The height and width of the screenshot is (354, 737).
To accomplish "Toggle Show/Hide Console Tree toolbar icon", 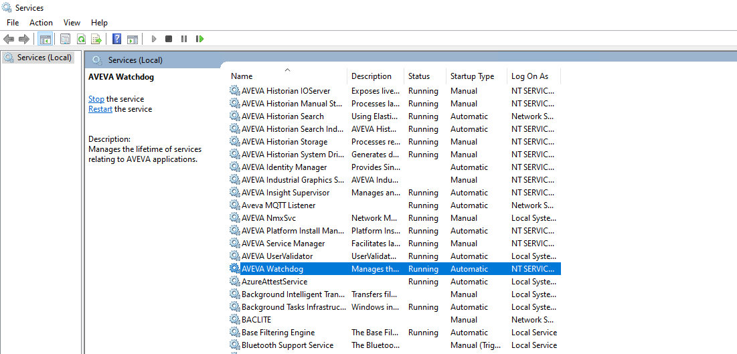I will [x=45, y=39].
